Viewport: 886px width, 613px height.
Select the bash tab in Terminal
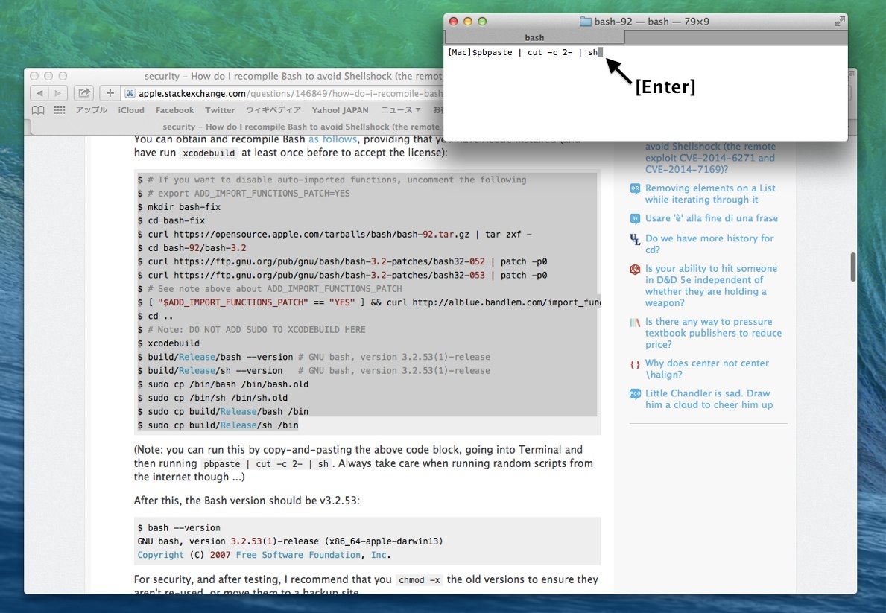[534, 37]
